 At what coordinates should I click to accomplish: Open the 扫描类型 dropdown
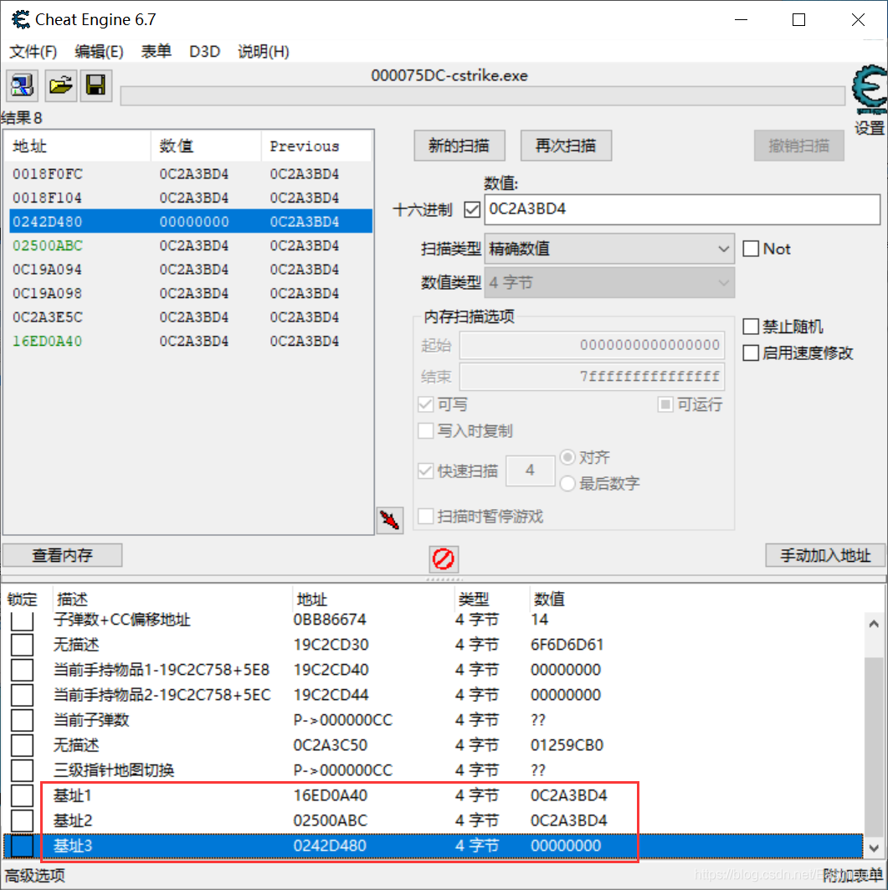point(609,249)
